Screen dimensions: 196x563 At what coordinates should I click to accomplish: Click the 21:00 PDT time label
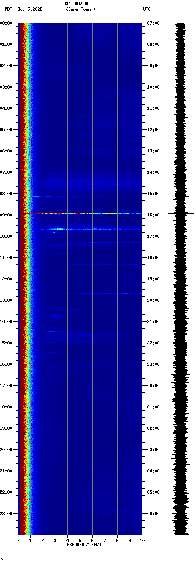pyautogui.click(x=6, y=471)
